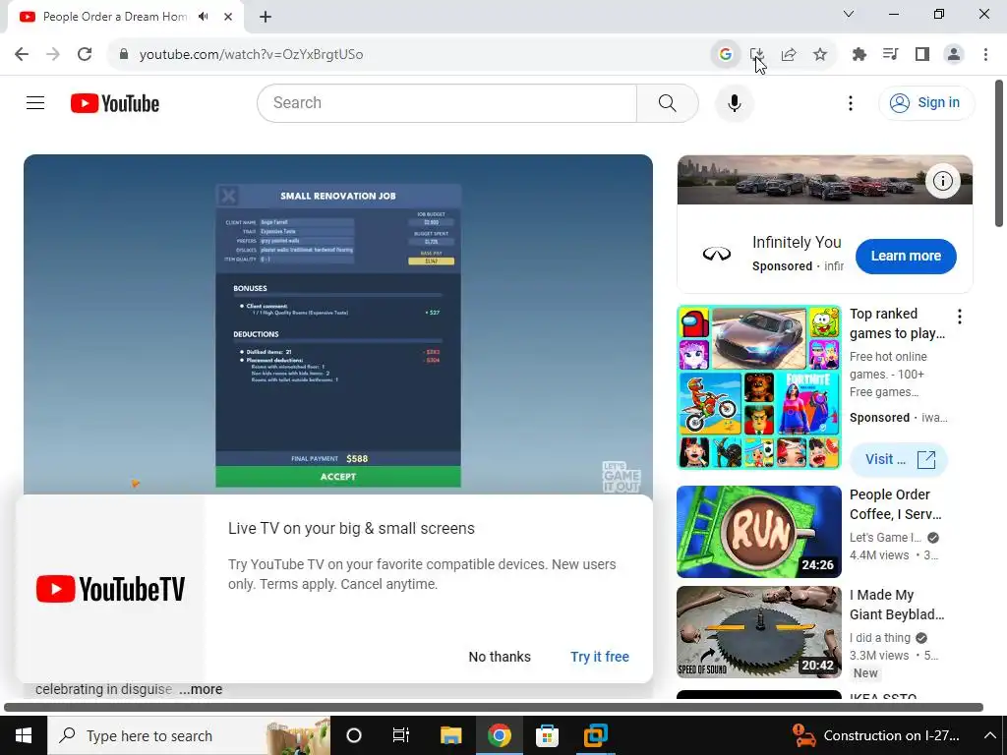The image size is (1007, 755).
Task: Click the horizontal page scrollbar
Action: (494, 707)
